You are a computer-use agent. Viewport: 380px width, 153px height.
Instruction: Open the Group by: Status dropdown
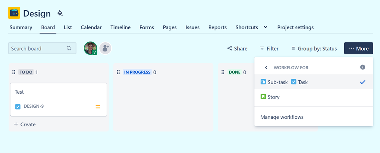(x=314, y=48)
